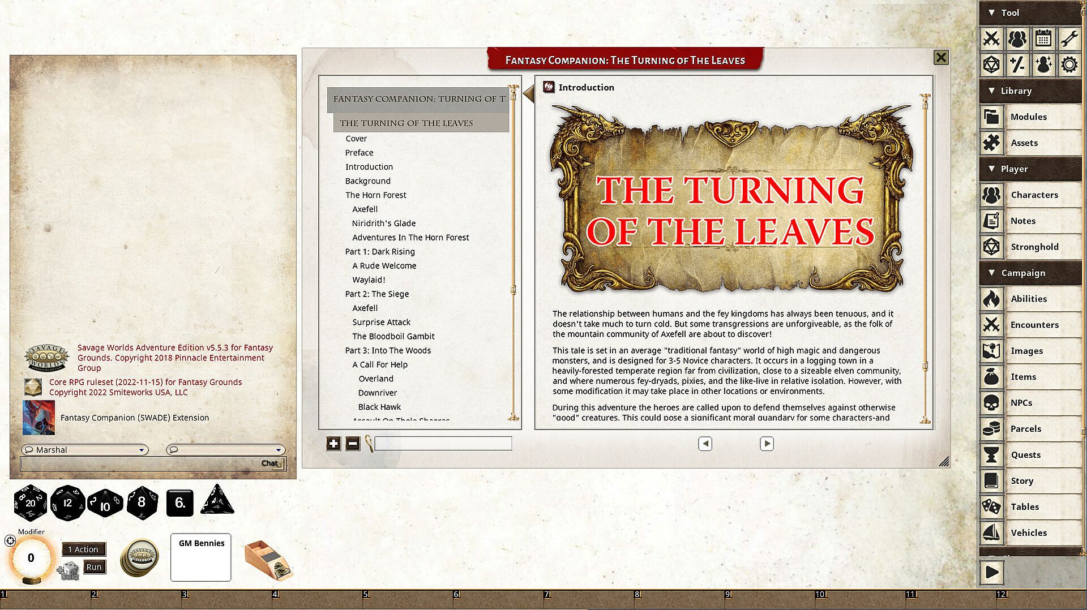Screen dimensions: 1087x610
Task: Open the Notes icon
Action: (x=991, y=221)
